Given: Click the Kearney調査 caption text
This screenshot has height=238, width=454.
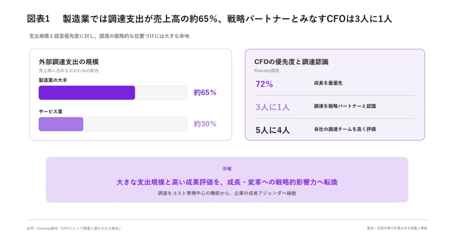Looking at the screenshot, I should (x=267, y=71).
